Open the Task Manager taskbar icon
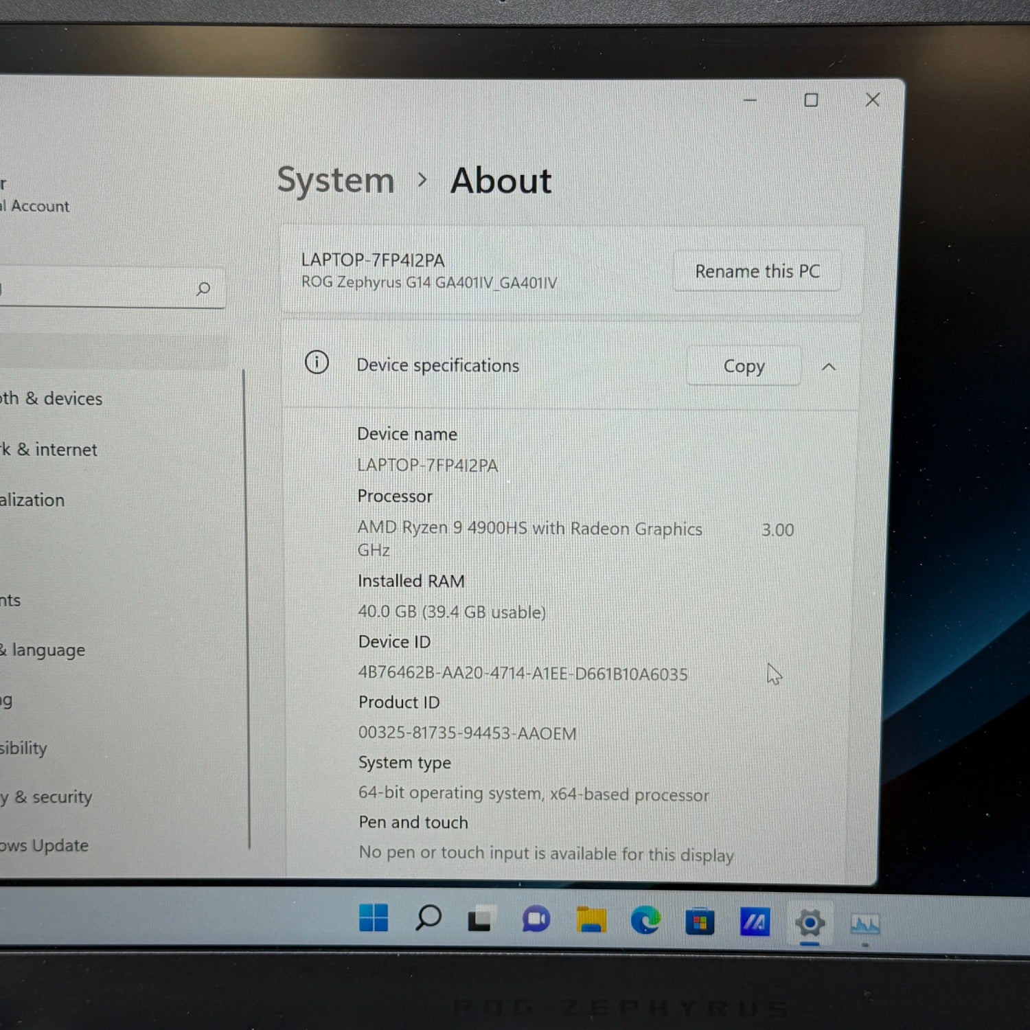Screen dimensions: 1030x1030 [865, 924]
